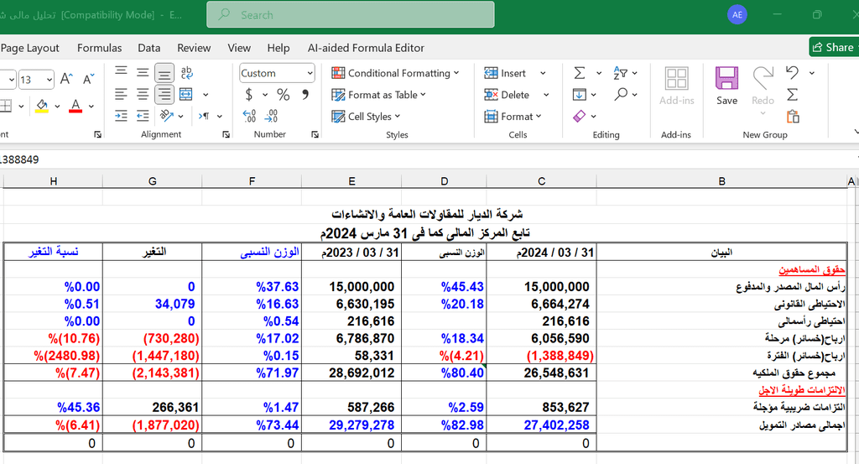Open Format as Table gallery
This screenshot has width=859, height=464.
pos(378,95)
